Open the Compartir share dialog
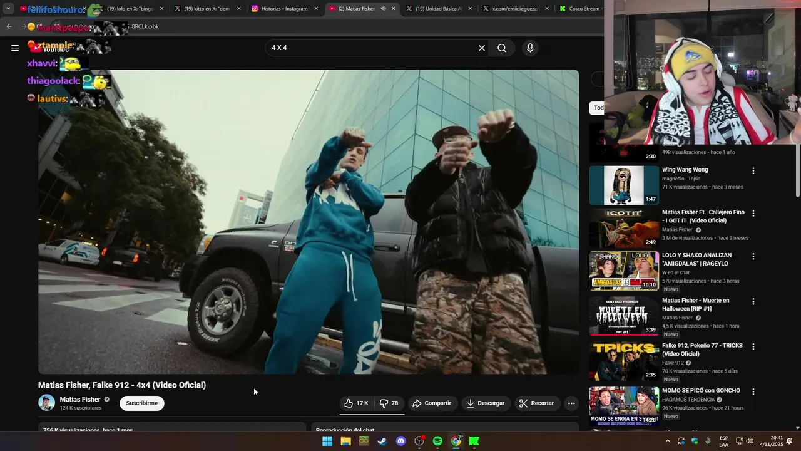Viewport: 801px width, 451px height. [432, 403]
